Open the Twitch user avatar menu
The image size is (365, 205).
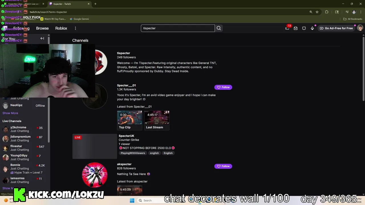pos(360,28)
